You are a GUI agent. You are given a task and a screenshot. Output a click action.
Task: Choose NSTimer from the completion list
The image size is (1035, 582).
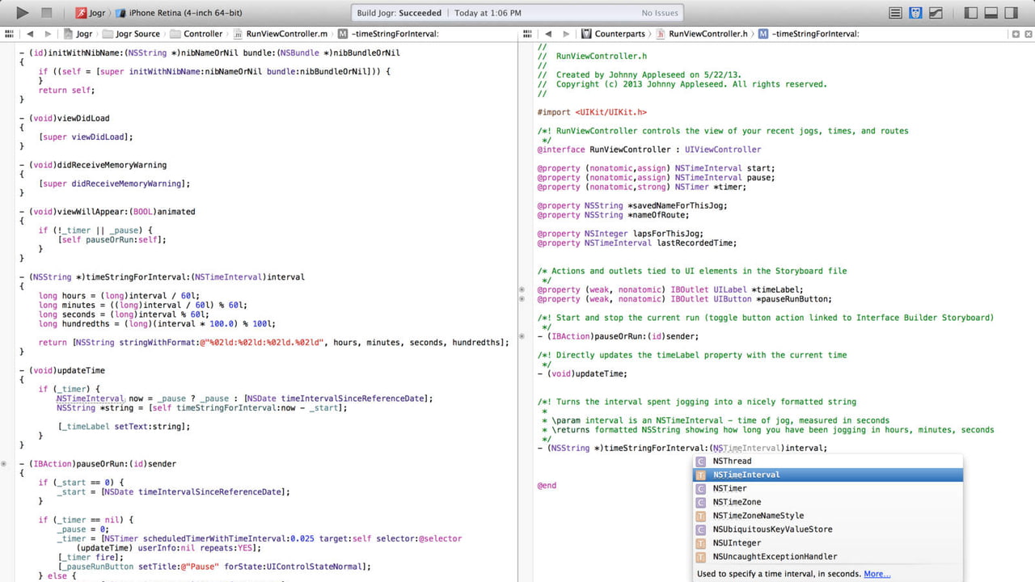click(828, 488)
